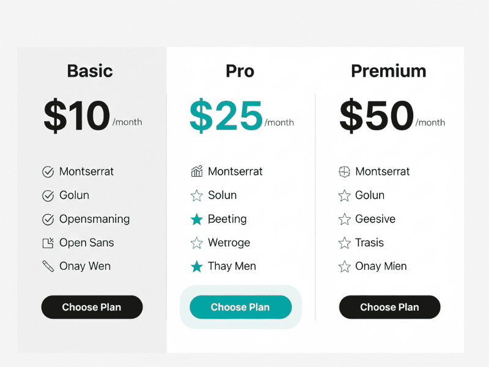Click the pencil icon next to Onay Wen
The width and height of the screenshot is (489, 367).
pyautogui.click(x=48, y=266)
